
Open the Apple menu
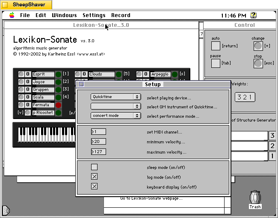12,15
